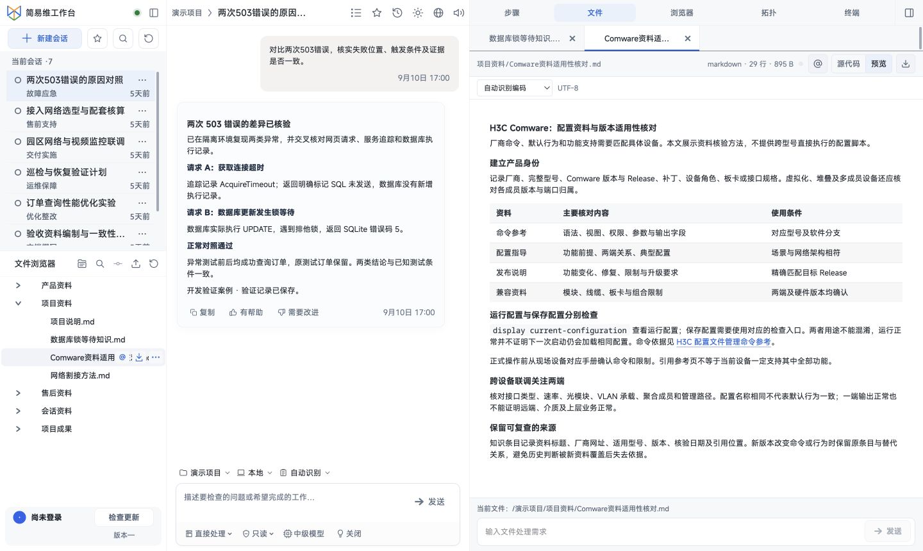The image size is (923, 551).
Task: Click the commit node icon in 文件浏览器
Action: point(118,263)
